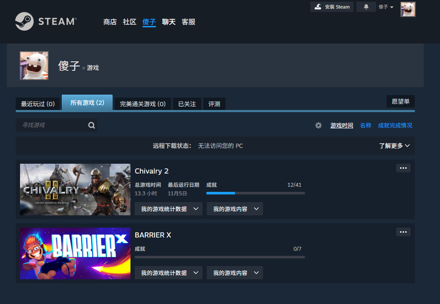Image resolution: width=440 pixels, height=304 pixels.
Task: Open the games list settings gear
Action: (318, 125)
